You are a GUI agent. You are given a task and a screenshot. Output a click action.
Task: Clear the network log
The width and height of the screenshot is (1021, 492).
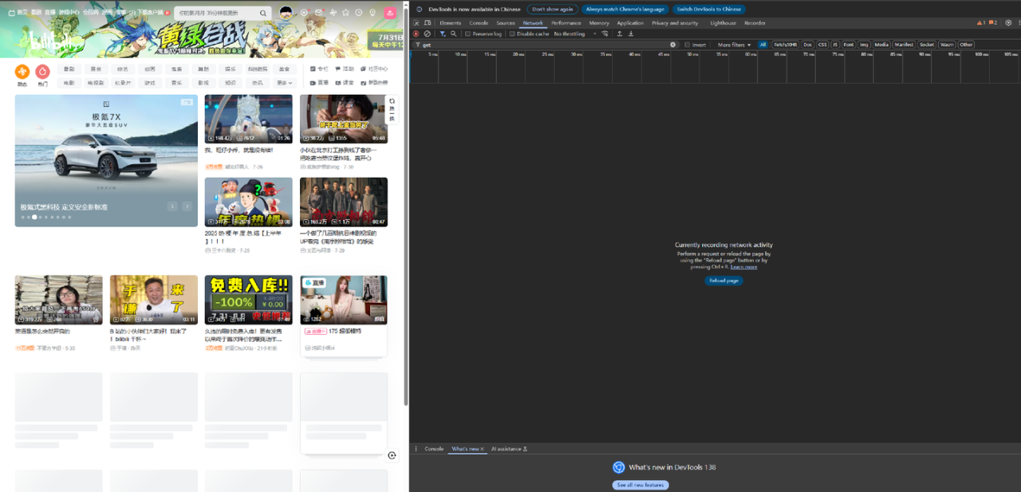click(428, 33)
